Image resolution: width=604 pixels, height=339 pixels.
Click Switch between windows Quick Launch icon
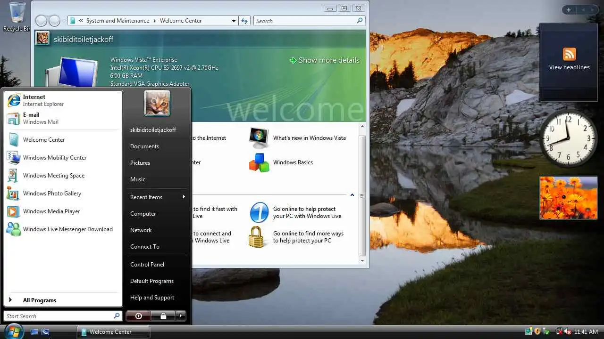45,332
